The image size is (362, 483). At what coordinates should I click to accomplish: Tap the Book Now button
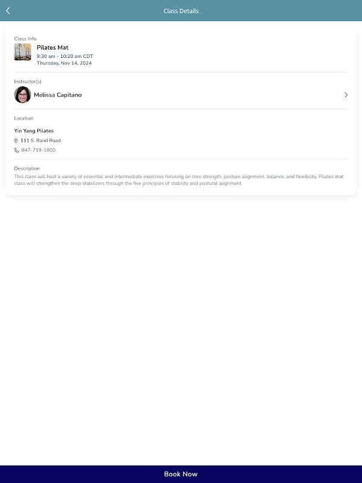pos(181,474)
